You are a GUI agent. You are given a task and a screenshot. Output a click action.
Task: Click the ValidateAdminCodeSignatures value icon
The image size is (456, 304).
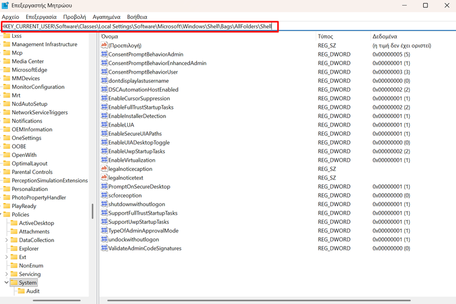pyautogui.click(x=104, y=249)
